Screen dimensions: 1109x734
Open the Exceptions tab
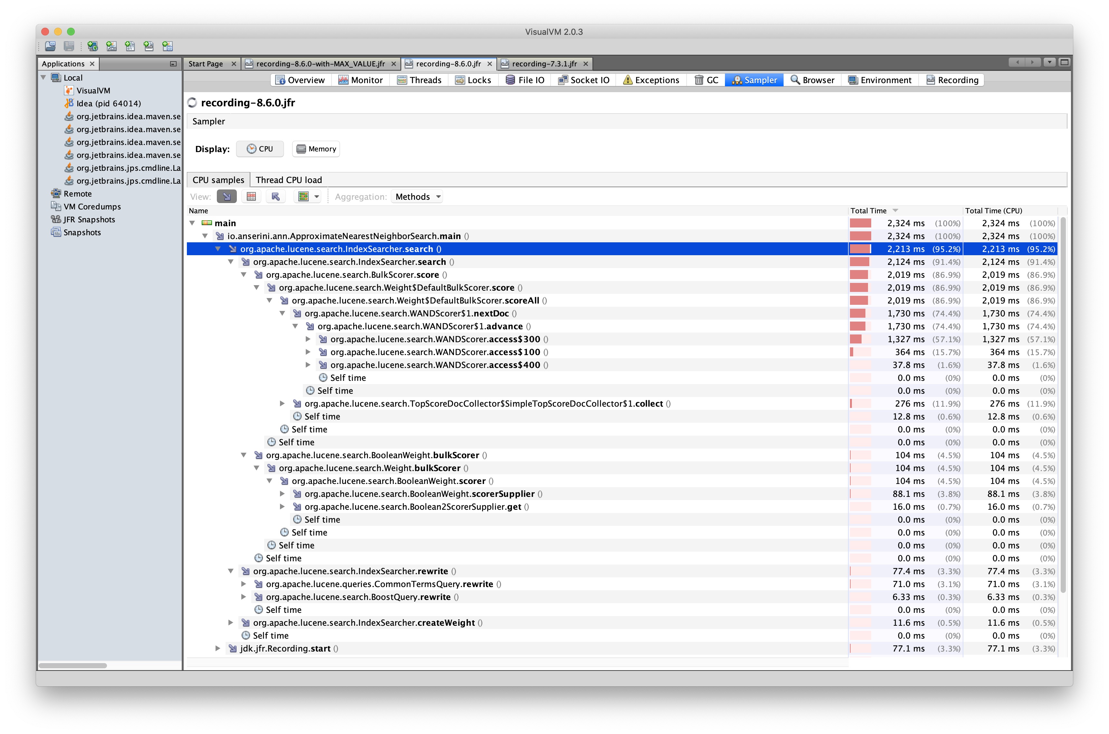click(x=651, y=80)
